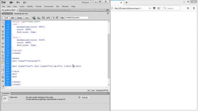Click the Preview in Browser globe icon

point(39,18)
